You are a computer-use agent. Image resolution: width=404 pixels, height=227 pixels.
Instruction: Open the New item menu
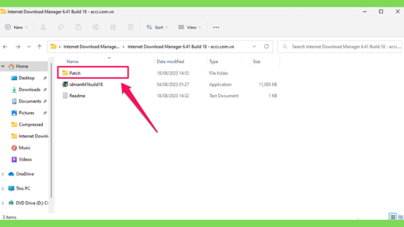point(16,27)
